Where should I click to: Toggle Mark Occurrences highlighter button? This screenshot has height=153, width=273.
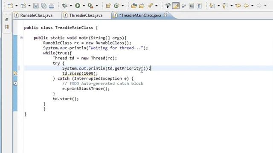[x=176, y=6]
